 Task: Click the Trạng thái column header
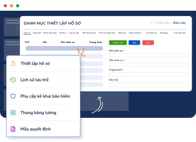[x=95, y=42]
